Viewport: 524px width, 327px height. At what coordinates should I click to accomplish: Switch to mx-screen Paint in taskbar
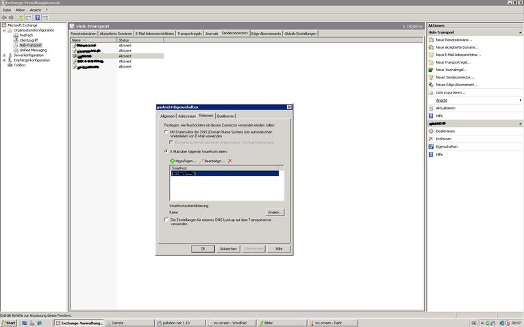333,323
